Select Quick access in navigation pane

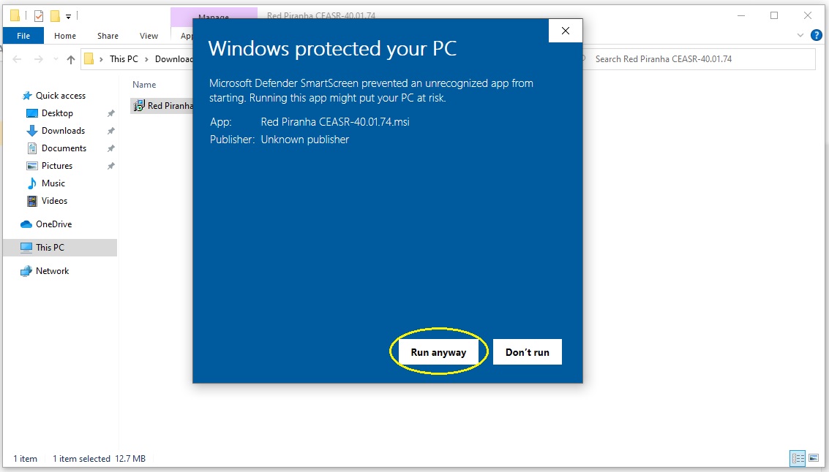[60, 96]
